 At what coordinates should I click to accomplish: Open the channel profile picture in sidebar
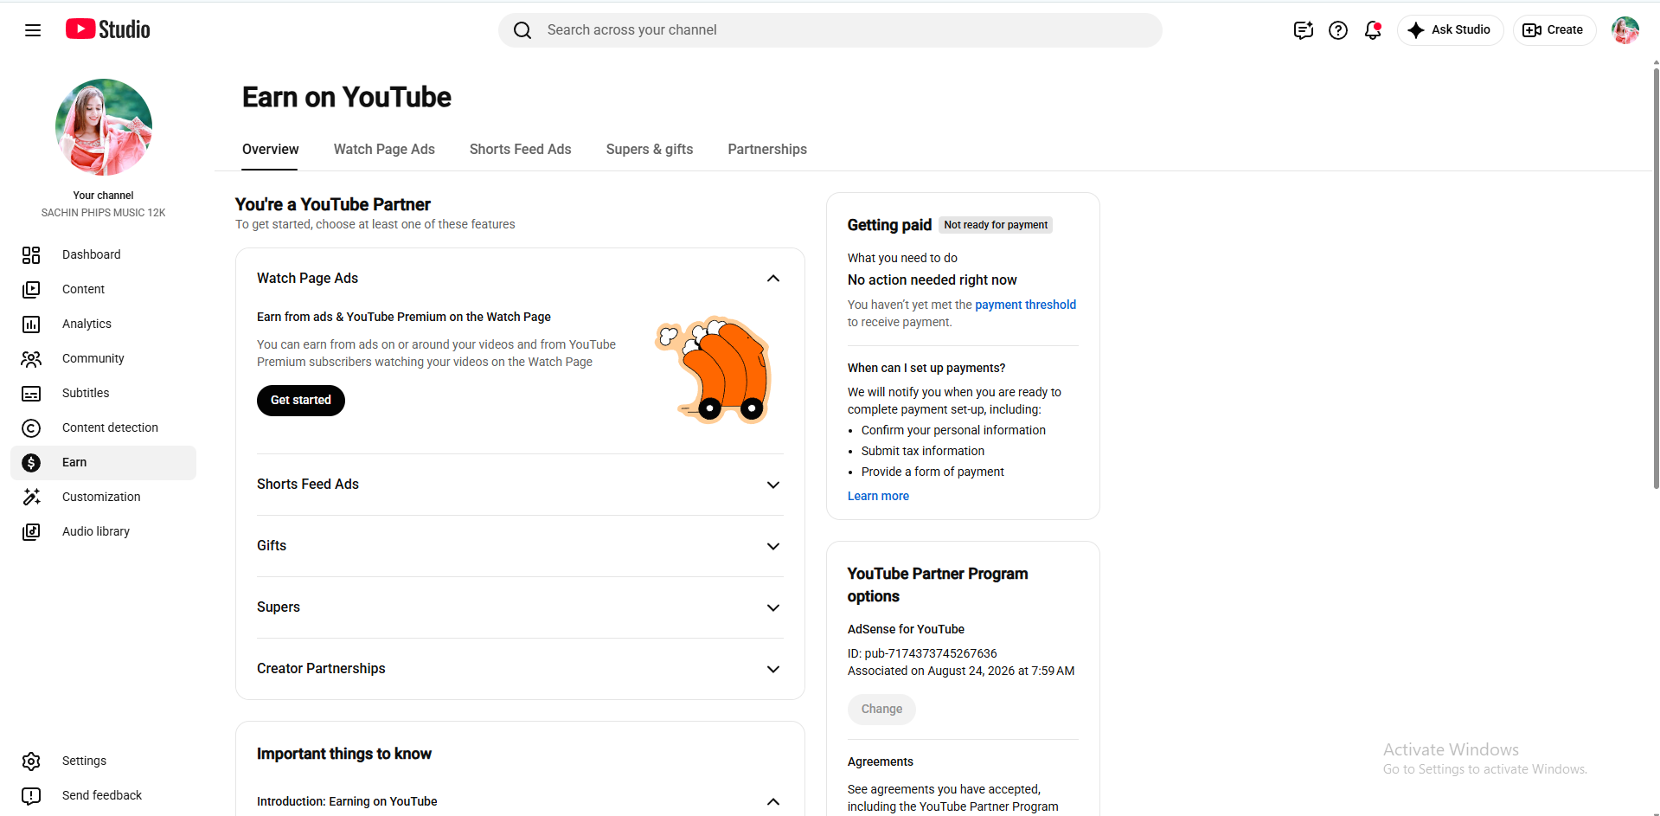[x=104, y=127]
